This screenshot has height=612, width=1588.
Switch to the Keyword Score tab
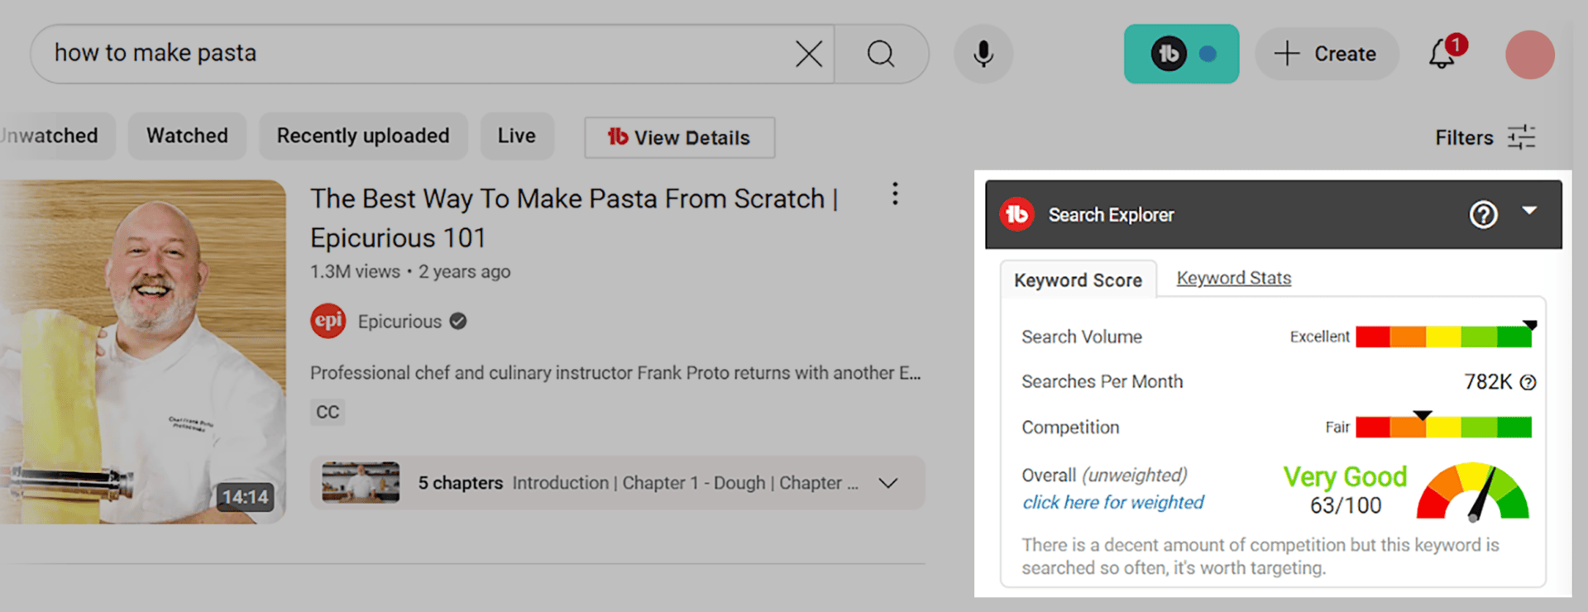tap(1078, 280)
